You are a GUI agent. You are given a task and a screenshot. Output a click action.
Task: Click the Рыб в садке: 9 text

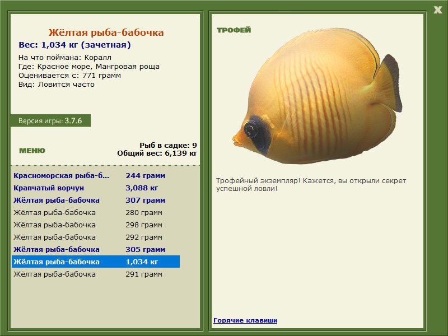coord(169,146)
